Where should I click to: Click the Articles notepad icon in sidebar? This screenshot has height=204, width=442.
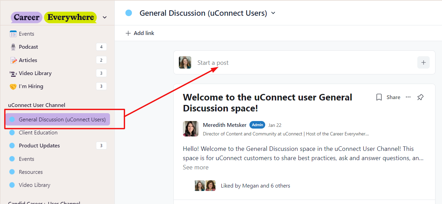[x=13, y=60]
